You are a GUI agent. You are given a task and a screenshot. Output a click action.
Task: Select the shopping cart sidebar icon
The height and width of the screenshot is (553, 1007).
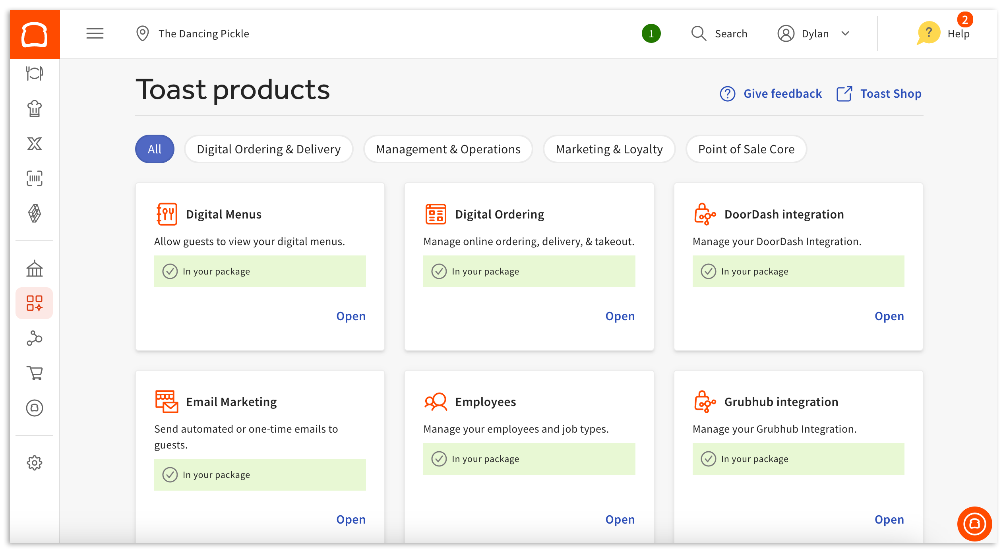[35, 373]
